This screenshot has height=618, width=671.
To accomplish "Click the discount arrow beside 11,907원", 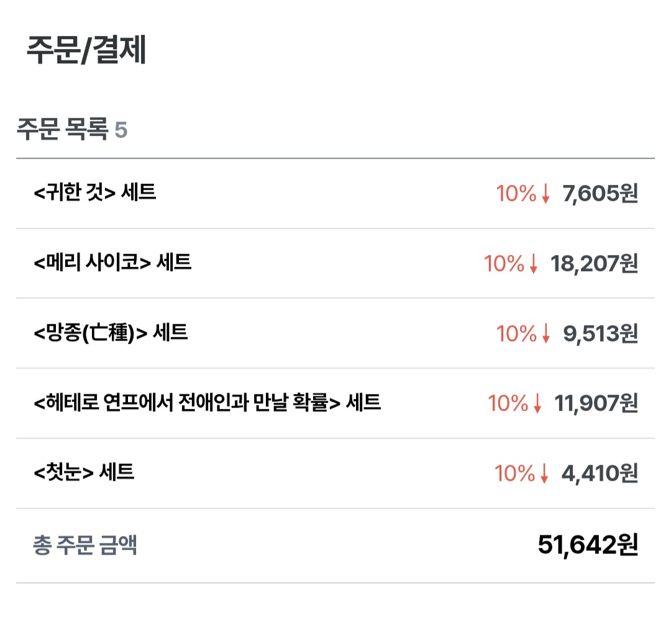I will (x=537, y=405).
